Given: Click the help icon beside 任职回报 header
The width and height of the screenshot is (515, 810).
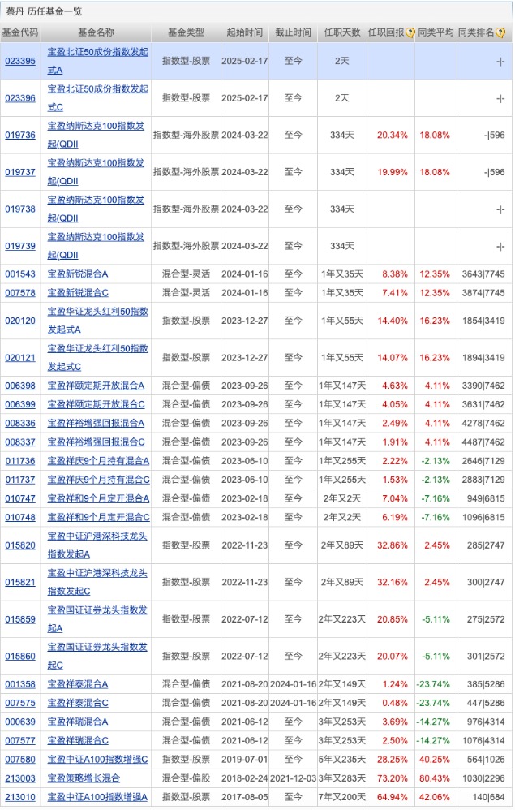Looking at the screenshot, I should click(410, 32).
